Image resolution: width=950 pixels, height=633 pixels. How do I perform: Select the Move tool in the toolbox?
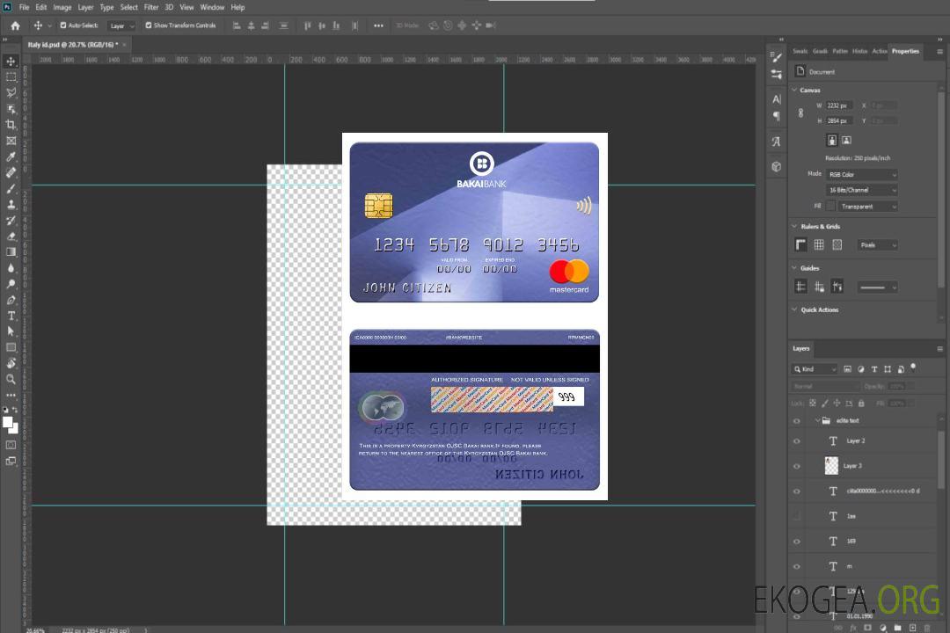(x=11, y=62)
